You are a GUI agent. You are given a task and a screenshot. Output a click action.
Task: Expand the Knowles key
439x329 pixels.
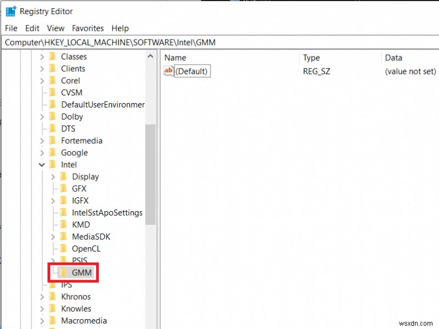42,309
